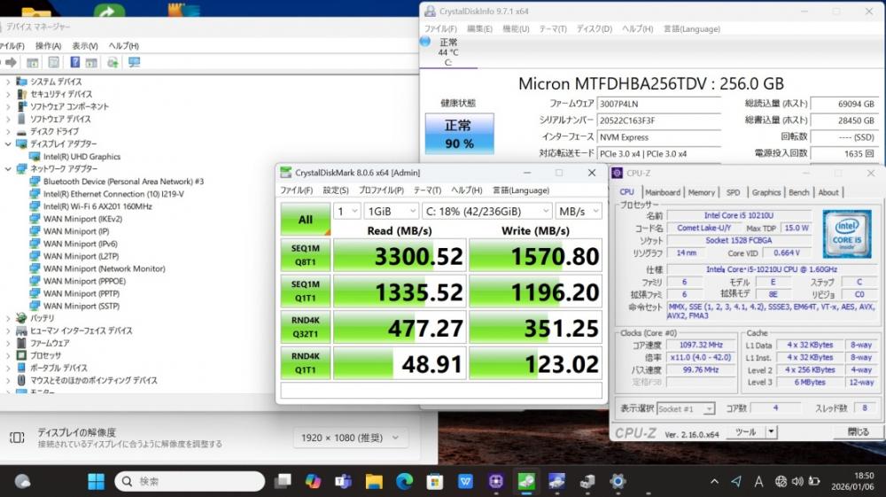Image resolution: width=886 pixels, height=497 pixels.
Task: Collapse the ネットワーク アダプター tree node
Action: pos(9,169)
